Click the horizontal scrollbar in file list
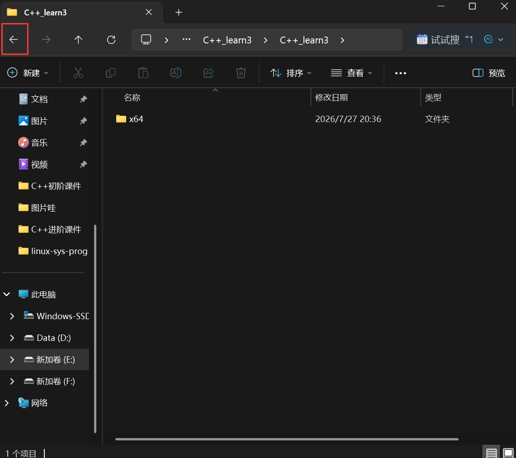 [x=287, y=439]
